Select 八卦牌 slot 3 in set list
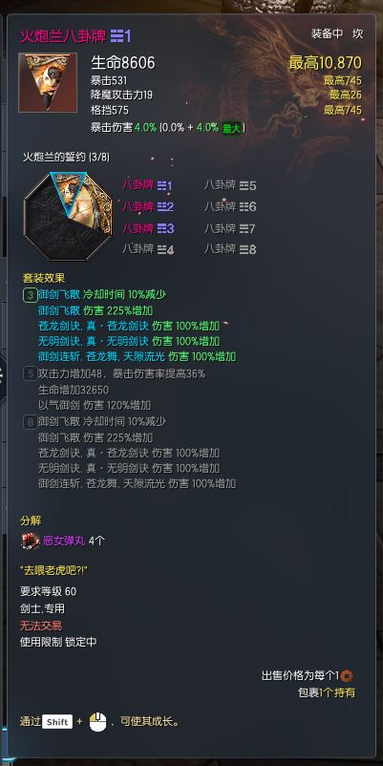383x766 pixels. click(x=148, y=228)
